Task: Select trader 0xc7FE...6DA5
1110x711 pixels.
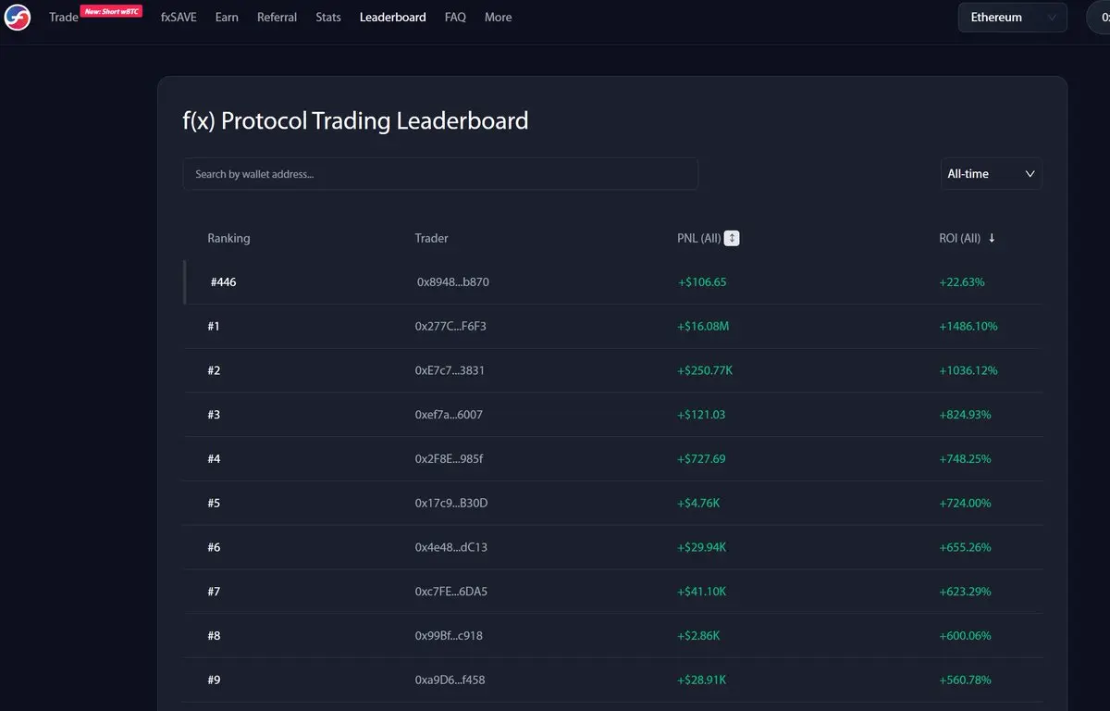Action: click(450, 592)
